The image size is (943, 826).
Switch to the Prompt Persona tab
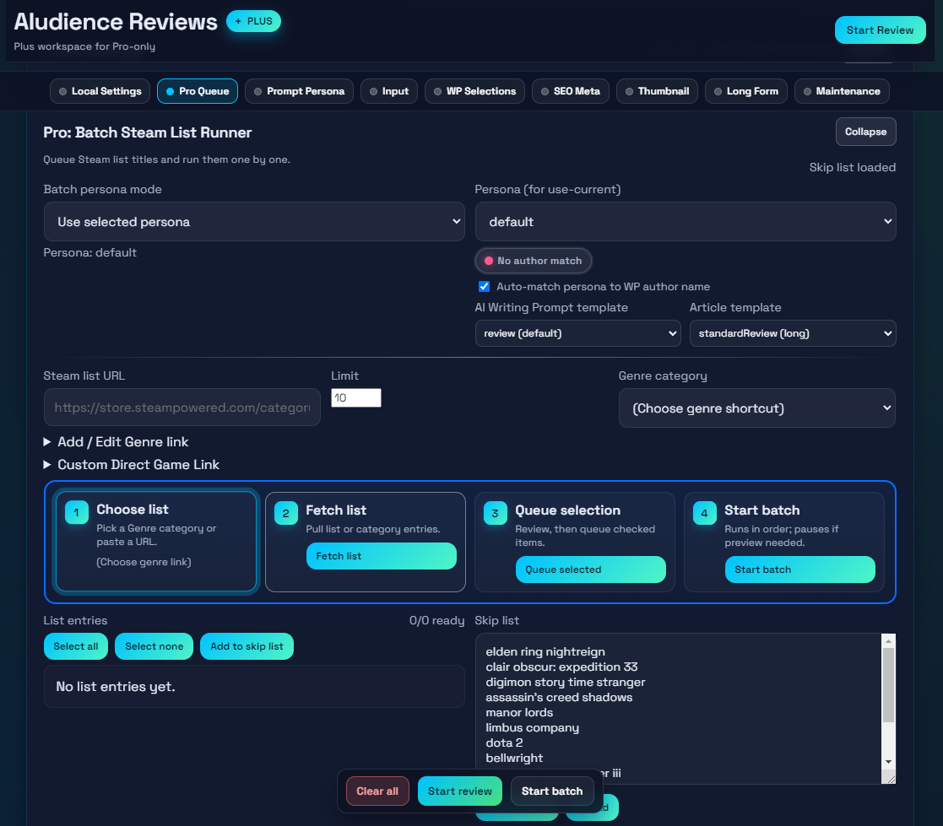(x=295, y=91)
